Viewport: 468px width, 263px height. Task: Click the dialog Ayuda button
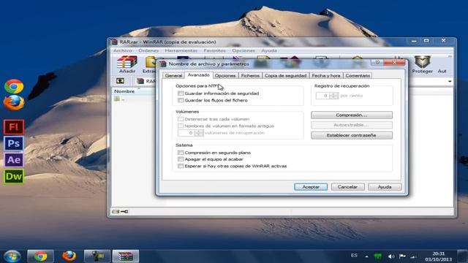[x=385, y=187]
